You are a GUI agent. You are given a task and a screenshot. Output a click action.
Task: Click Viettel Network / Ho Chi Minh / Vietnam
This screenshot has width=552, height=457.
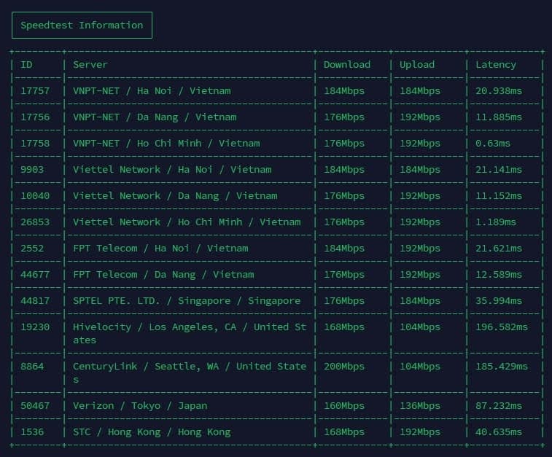(187, 222)
